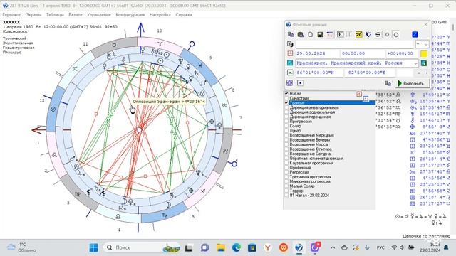The image size is (456, 256).
Task: Click the Part of Fortune symbol in house 12
Action: pos(53,109)
